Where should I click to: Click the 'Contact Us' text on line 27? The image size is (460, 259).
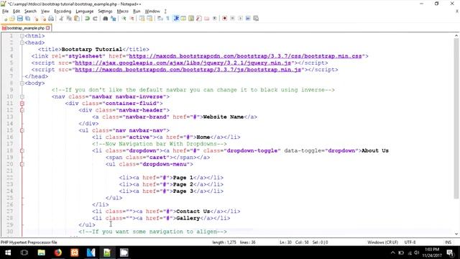point(193,212)
